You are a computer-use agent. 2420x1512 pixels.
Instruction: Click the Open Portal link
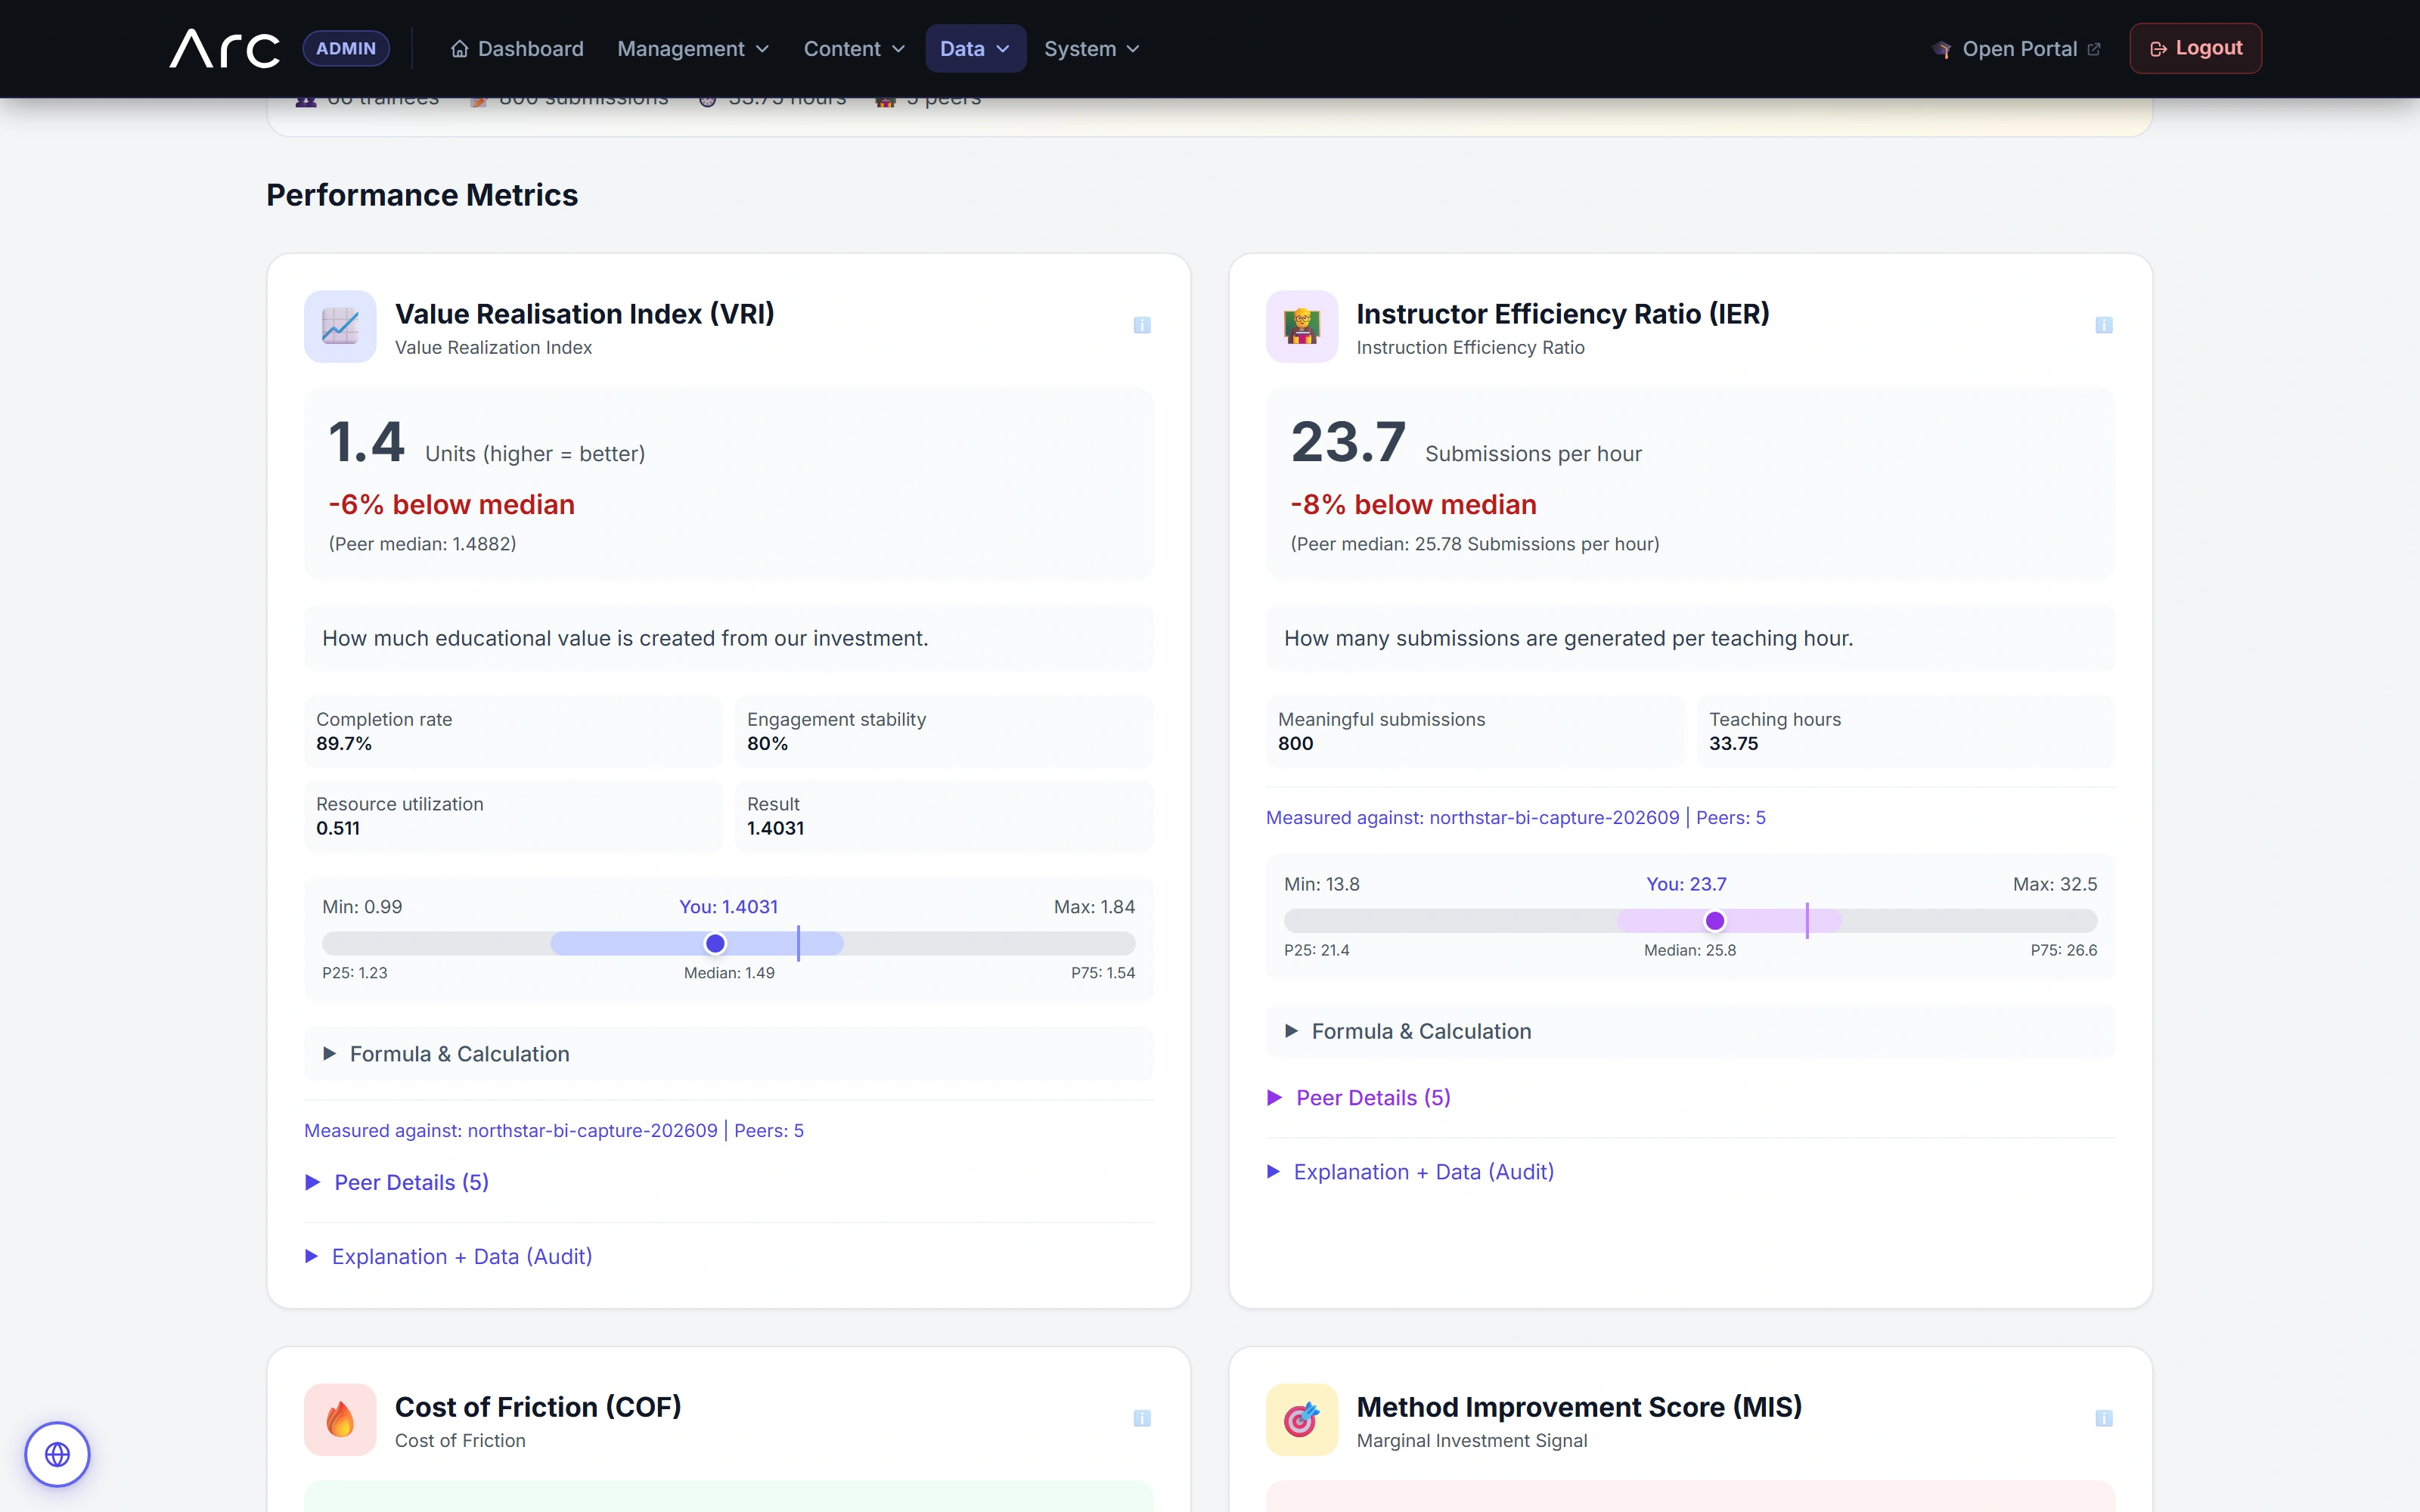click(x=2017, y=49)
